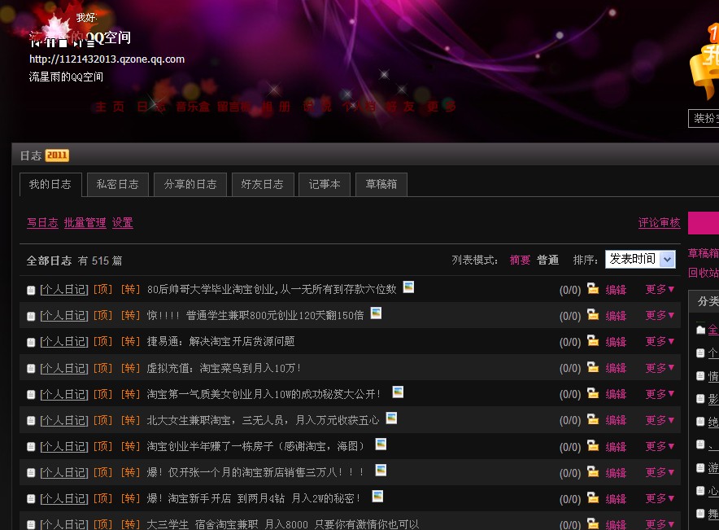Click 编辑 on 淘宝新手开店 row
This screenshot has width=719, height=530.
(616, 499)
